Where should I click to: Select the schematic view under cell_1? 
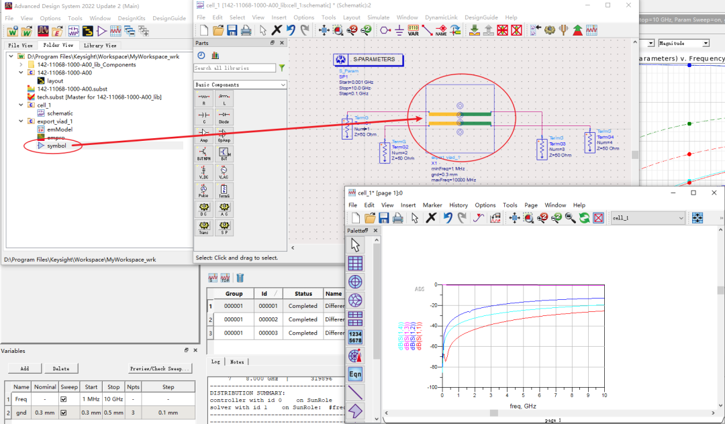pos(60,113)
